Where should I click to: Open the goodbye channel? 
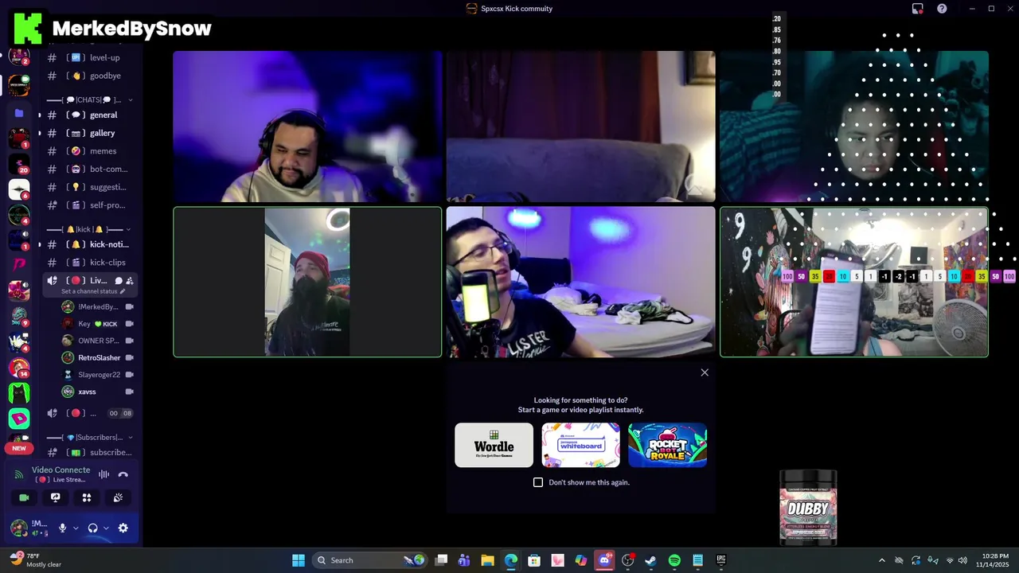pyautogui.click(x=89, y=76)
